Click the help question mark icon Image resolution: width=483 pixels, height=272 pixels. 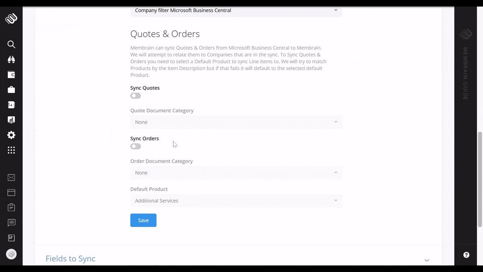click(466, 255)
